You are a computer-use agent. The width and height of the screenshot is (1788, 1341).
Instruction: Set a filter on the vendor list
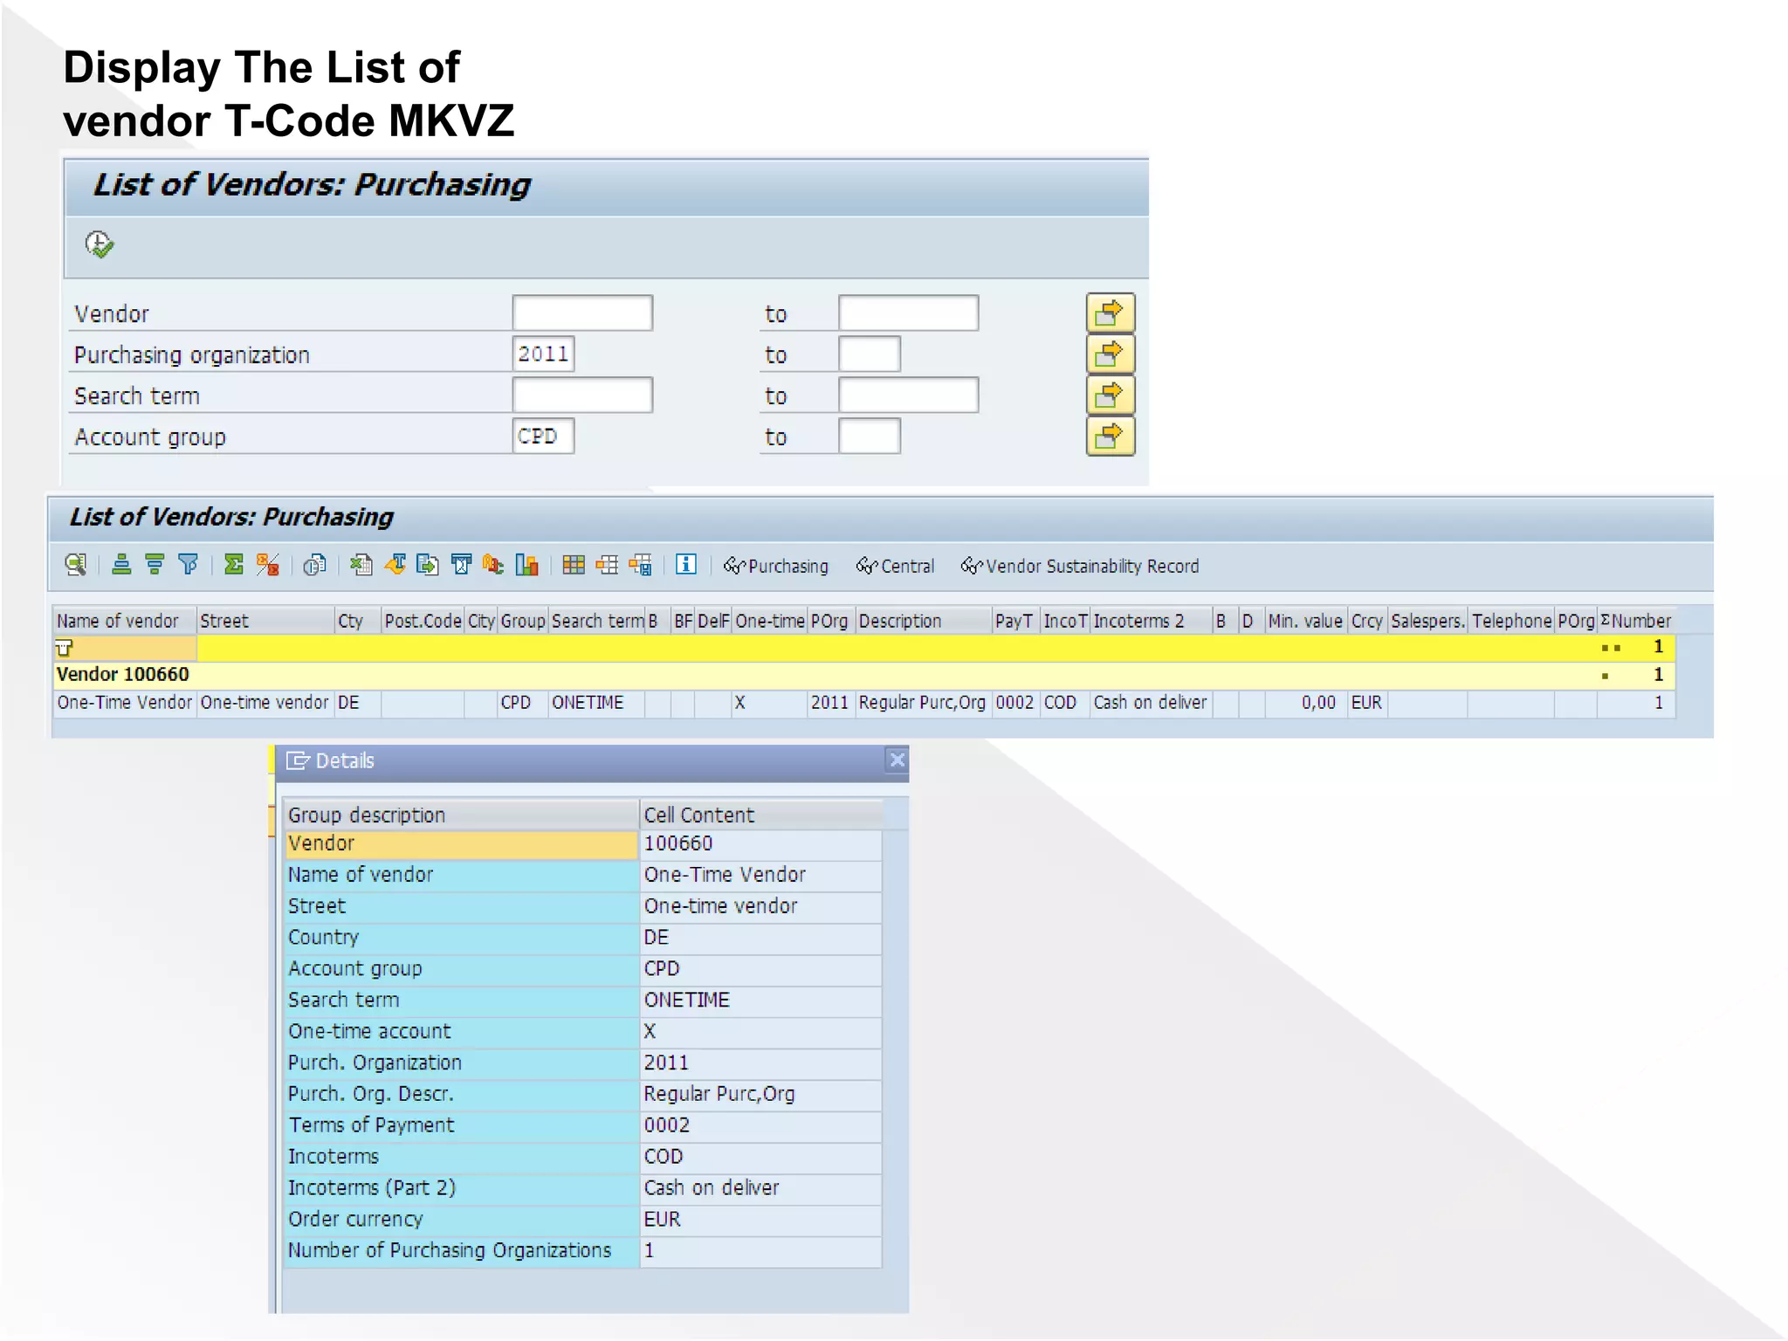coord(188,565)
